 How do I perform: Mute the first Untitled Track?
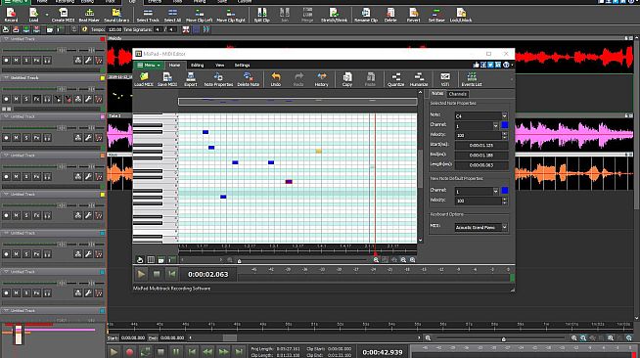tap(16, 60)
